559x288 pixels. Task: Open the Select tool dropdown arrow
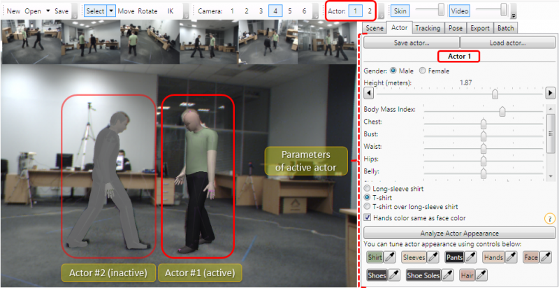tap(112, 10)
